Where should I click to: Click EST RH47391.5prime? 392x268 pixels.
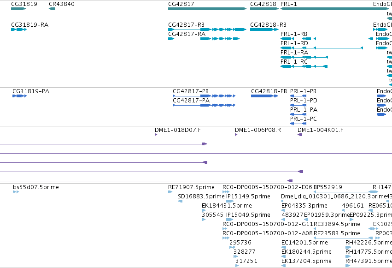coord(369,262)
